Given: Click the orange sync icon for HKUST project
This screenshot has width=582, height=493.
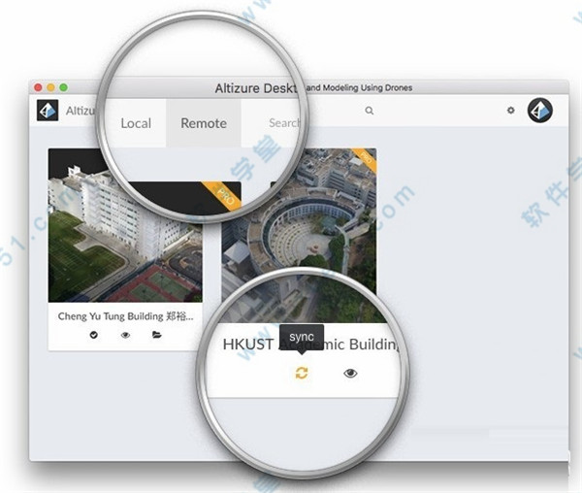Looking at the screenshot, I should coord(302,374).
